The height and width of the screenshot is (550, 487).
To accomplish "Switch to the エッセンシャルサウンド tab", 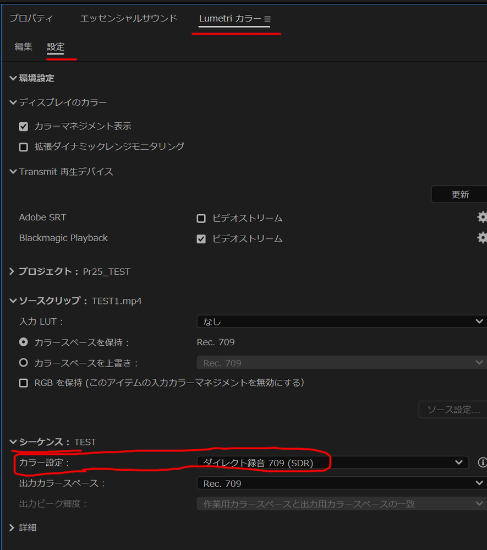I will (x=128, y=18).
